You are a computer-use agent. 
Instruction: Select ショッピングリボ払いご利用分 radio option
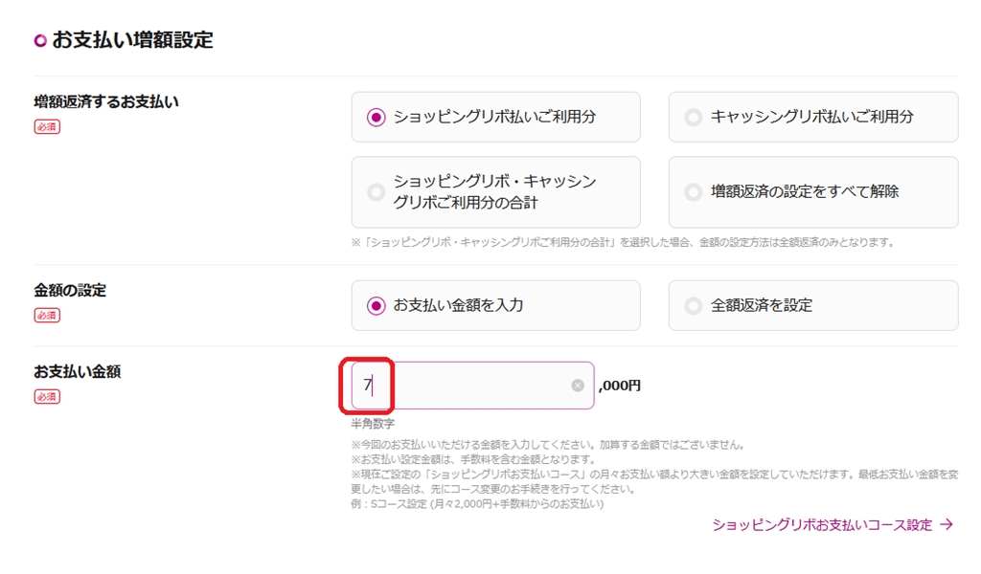[x=376, y=117]
